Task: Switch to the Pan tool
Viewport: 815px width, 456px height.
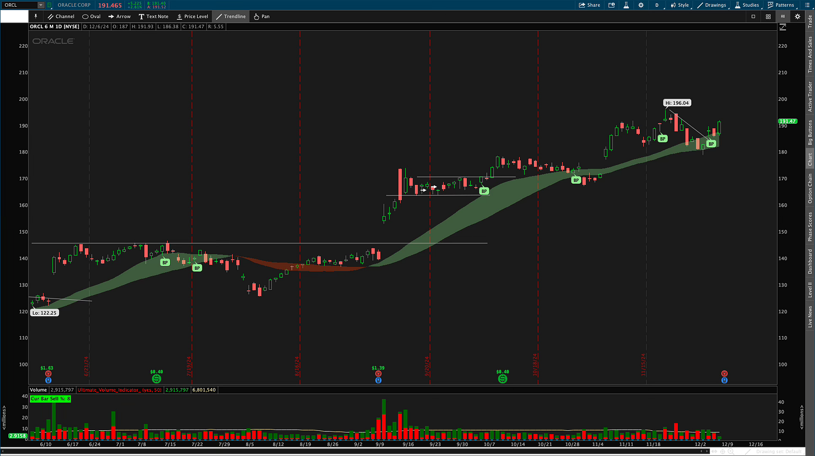Action: click(261, 16)
